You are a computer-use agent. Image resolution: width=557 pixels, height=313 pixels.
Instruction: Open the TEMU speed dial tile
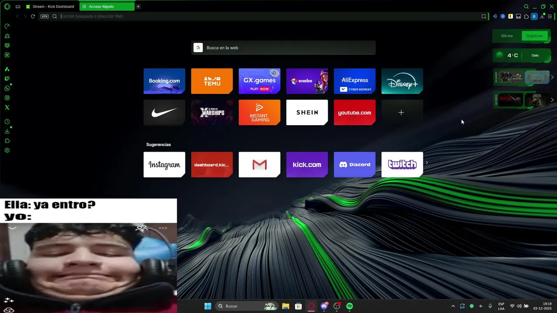212,81
